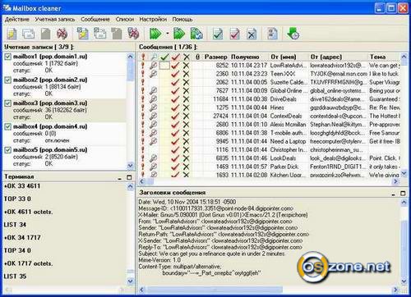This screenshot has height=297, width=411.
Task: Click the X-mark document toolbar icon
Action: [252, 34]
